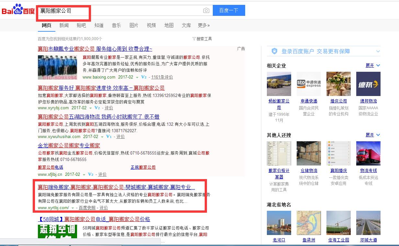Switch to the 贴吧 tab

(x=81, y=25)
